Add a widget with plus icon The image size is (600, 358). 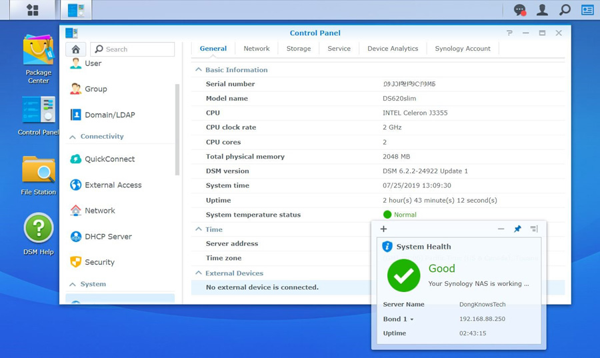click(x=383, y=229)
